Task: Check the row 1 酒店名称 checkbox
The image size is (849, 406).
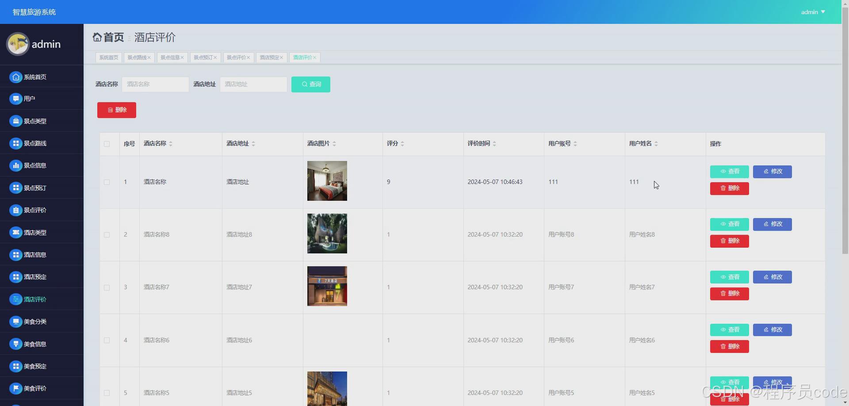Action: [107, 182]
